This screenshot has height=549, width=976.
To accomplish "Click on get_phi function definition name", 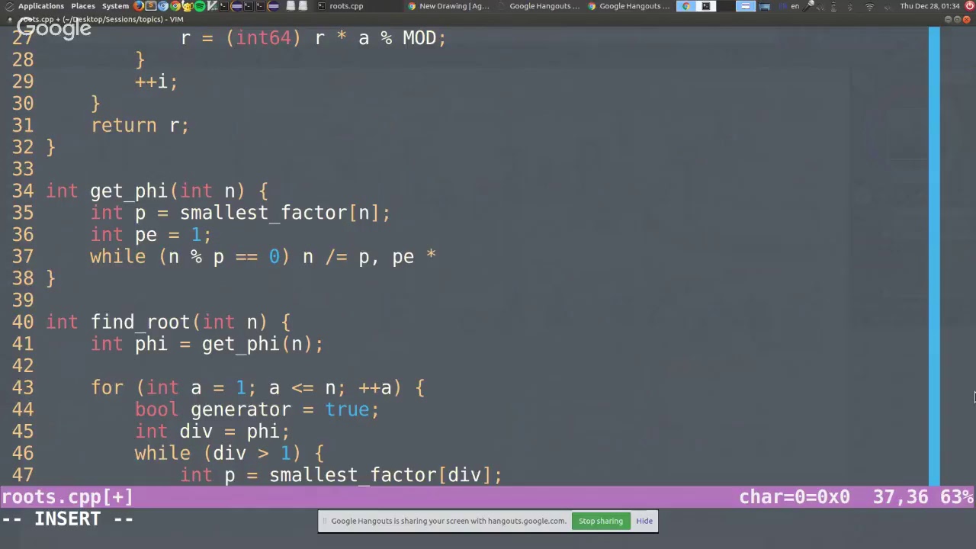I will click(128, 191).
